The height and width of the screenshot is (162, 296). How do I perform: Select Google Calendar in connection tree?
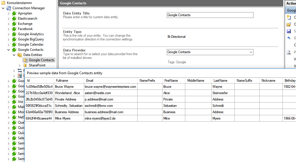point(30,44)
